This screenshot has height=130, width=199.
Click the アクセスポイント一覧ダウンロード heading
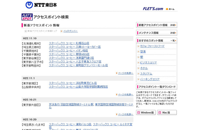[x=157, y=87]
